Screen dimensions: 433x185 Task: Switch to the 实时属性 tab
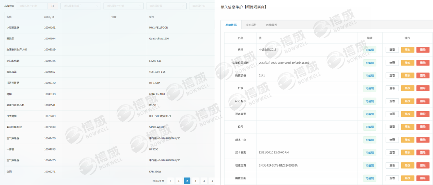pos(251,25)
